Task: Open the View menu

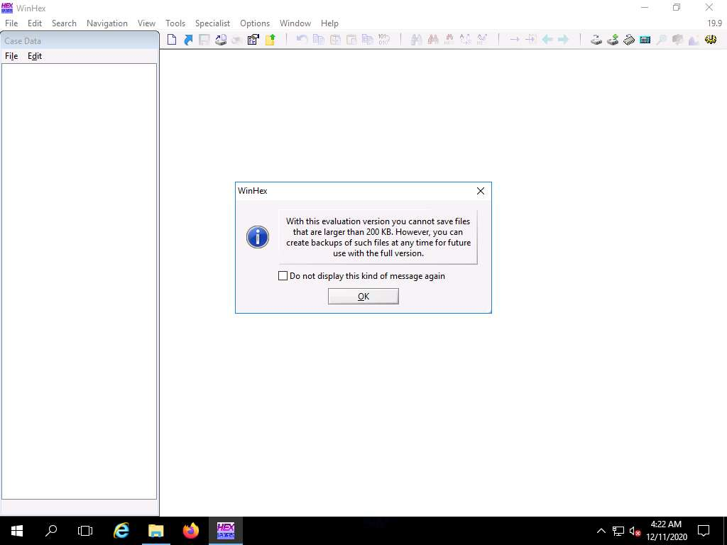Action: 146,23
